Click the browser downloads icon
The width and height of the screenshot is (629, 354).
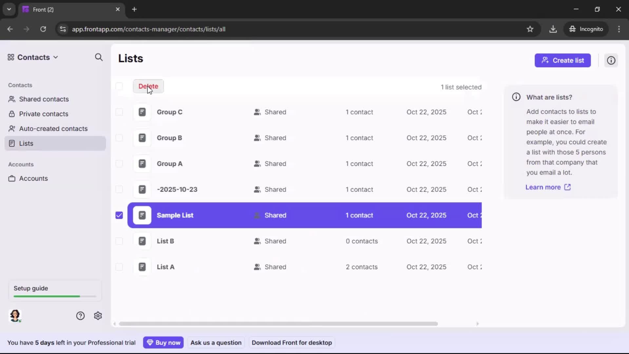click(x=553, y=29)
